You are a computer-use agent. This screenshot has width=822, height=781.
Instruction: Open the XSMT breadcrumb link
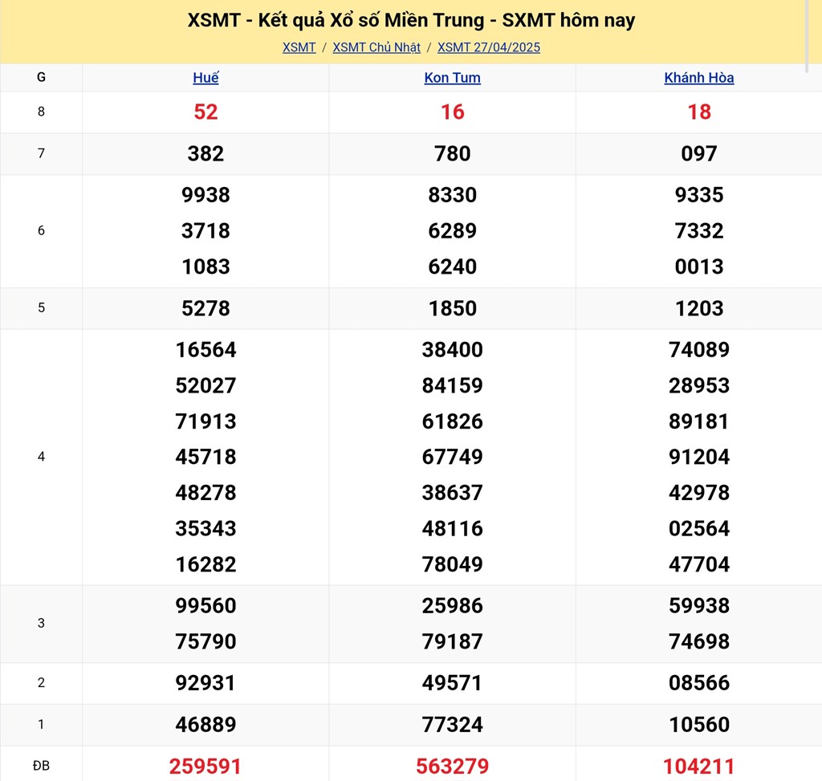(299, 47)
